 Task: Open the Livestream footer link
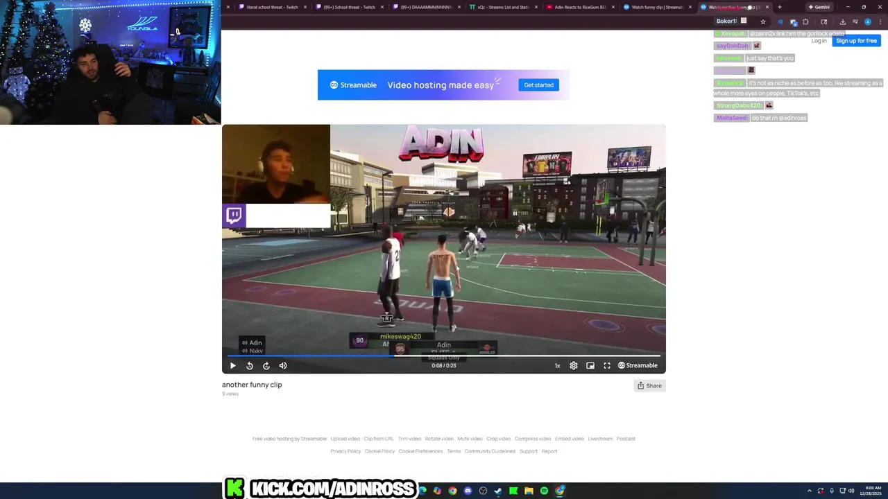point(600,439)
